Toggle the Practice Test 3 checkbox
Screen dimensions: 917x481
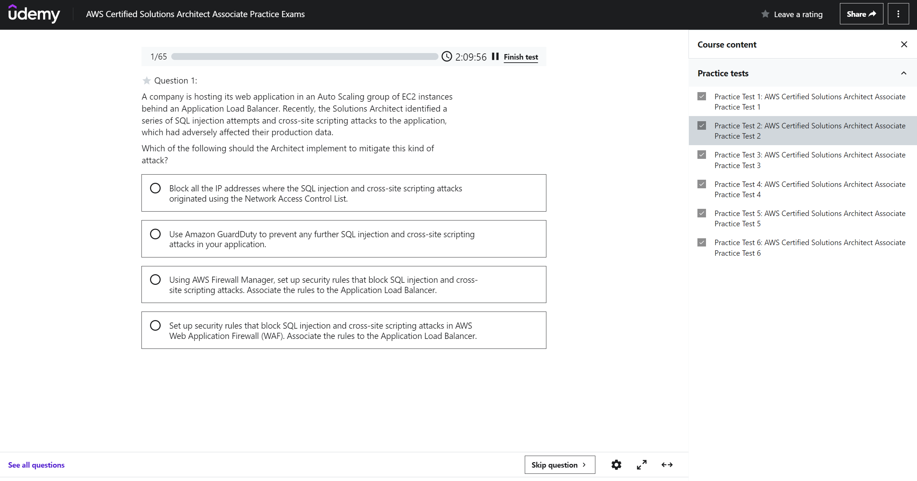point(701,155)
